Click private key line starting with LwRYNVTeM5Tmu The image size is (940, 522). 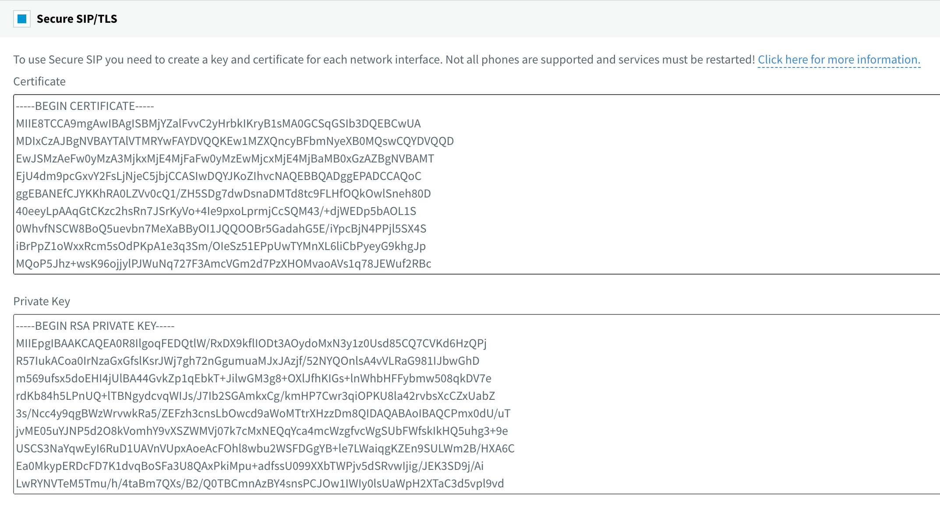260,483
